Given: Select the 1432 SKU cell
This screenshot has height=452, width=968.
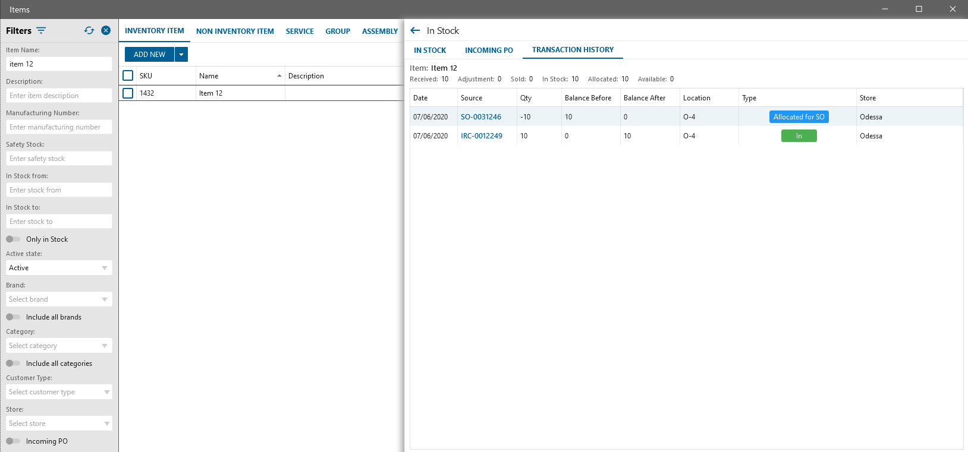Looking at the screenshot, I should click(x=166, y=93).
